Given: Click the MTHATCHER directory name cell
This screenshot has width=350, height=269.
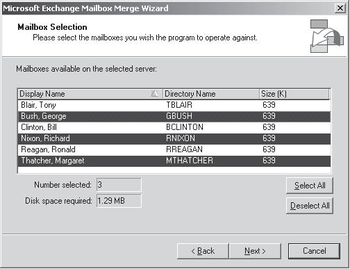Looking at the screenshot, I should [190, 161].
